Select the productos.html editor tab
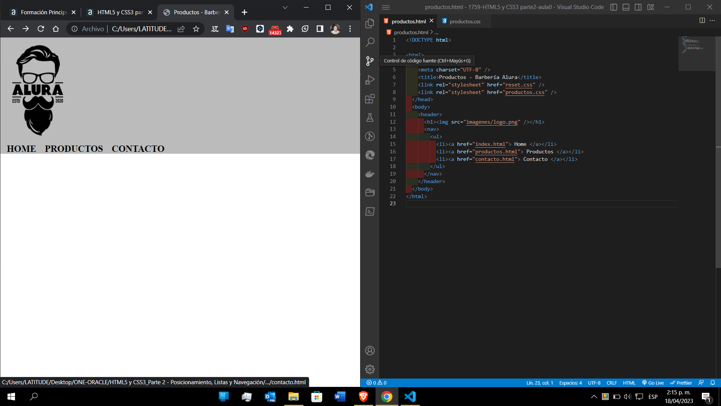721x406 pixels. click(409, 21)
